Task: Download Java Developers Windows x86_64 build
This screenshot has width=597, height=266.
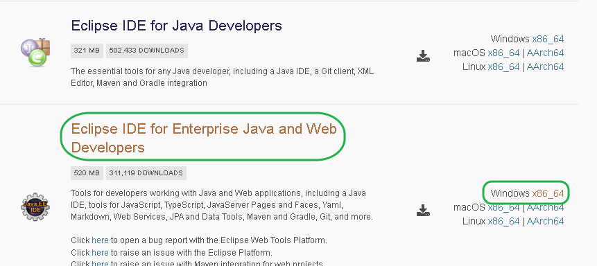Action: (548, 39)
